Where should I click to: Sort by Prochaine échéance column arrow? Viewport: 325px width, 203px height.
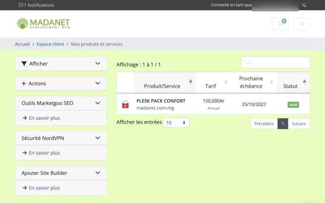(271, 82)
